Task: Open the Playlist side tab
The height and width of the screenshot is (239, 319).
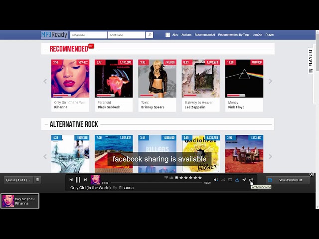Action: [x=311, y=61]
